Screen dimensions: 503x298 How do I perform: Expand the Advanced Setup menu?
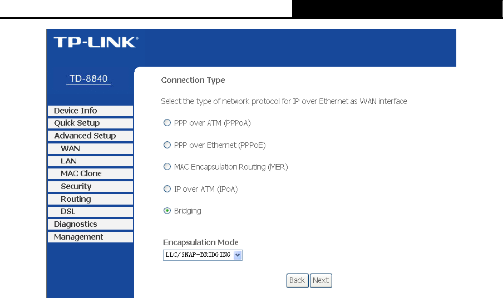90,136
